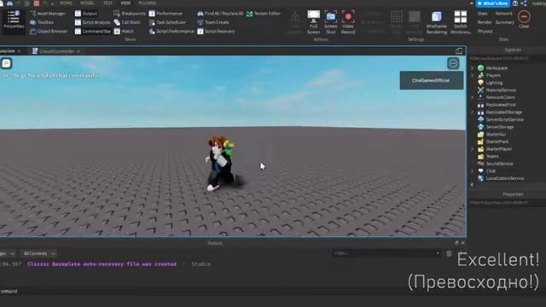Screen dimensions: 546x307
Task: Toggle Script Analysis window
Action: click(x=93, y=22)
